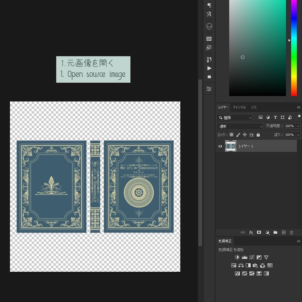Create a new layer group folder
Viewport: 302px width, 302px height.
tap(275, 232)
